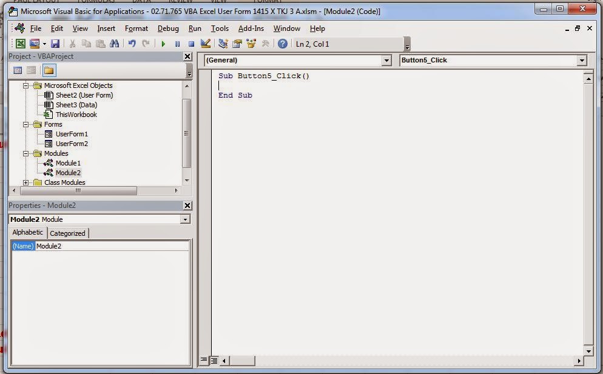Open the Debug menu
The height and width of the screenshot is (374, 603).
point(168,28)
